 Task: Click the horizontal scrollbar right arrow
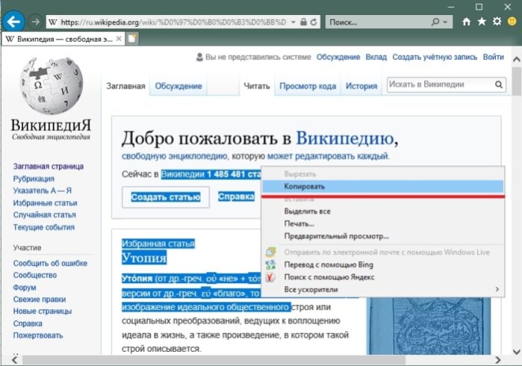(497, 360)
